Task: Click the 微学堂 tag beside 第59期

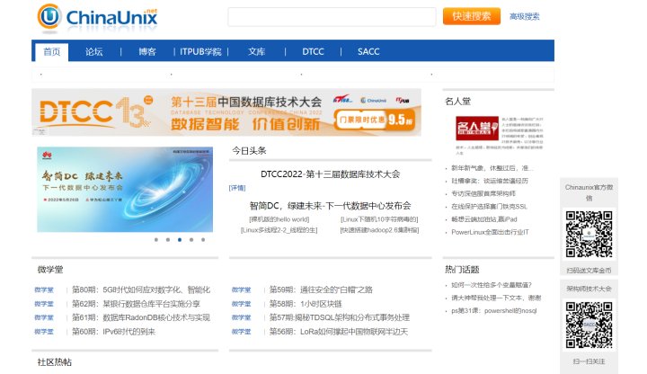Action: (x=241, y=290)
